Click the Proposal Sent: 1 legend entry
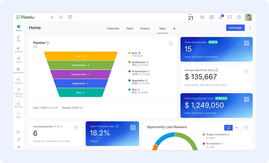 pos(139,73)
